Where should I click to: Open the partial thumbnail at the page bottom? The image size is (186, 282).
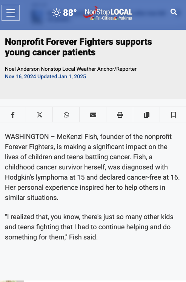(12, 281)
